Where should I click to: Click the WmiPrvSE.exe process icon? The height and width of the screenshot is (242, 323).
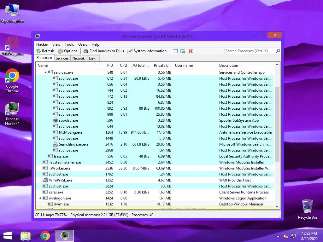click(x=45, y=180)
